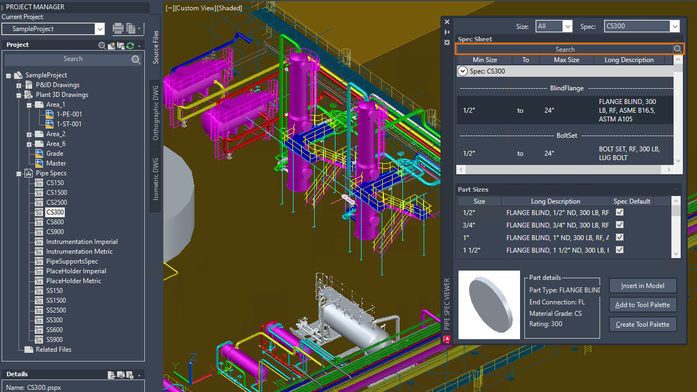Click the new drawing icon in Project header
This screenshot has height=392, width=697.
coord(112,46)
